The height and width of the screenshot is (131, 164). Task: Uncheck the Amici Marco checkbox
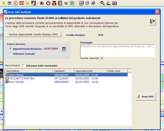pos(7,75)
